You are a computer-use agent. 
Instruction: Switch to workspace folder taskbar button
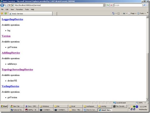tap(90, 106)
